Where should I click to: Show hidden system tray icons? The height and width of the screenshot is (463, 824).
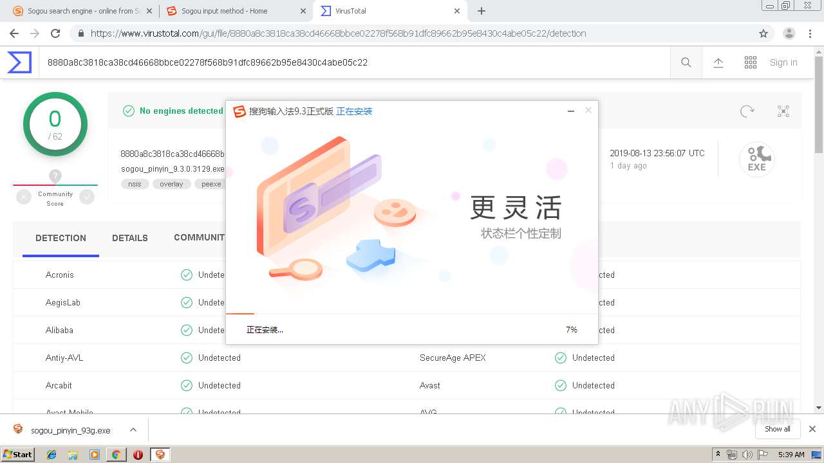tap(718, 455)
